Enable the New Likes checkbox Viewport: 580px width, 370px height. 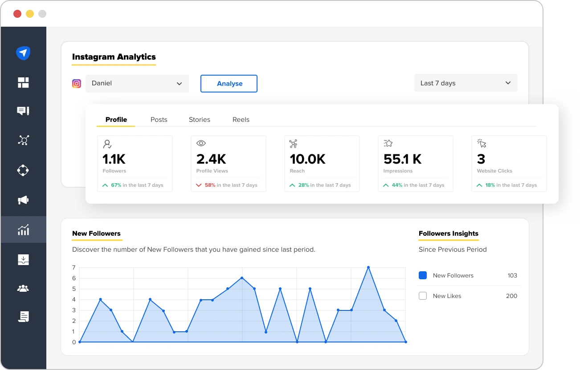[x=422, y=295]
